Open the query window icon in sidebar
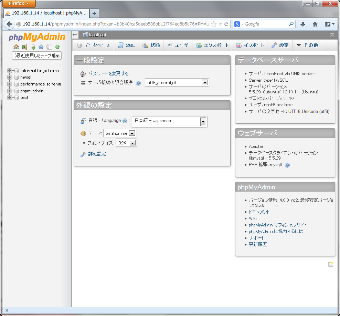The height and width of the screenshot is (316, 340). [x=33, y=47]
